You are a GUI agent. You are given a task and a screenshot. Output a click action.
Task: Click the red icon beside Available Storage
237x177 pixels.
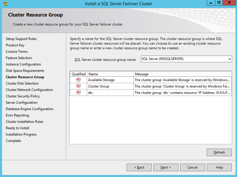tap(78, 80)
